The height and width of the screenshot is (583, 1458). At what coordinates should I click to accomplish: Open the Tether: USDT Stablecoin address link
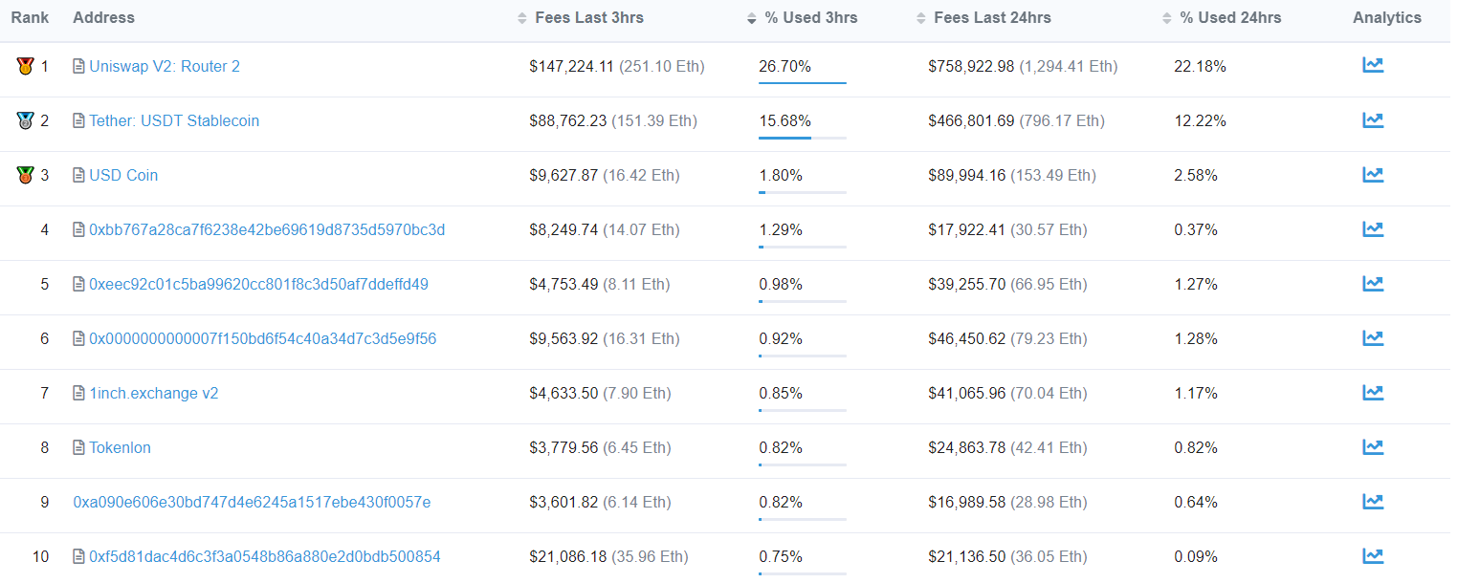[174, 120]
